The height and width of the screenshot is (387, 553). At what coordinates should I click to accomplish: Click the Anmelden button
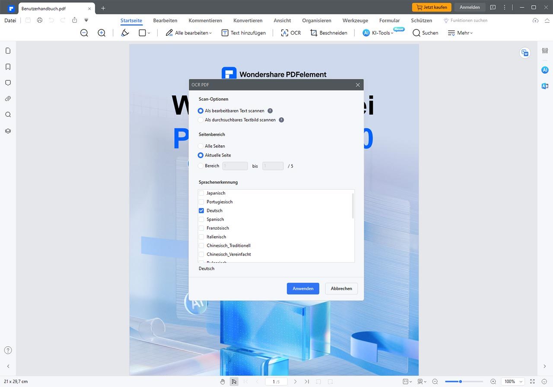tap(470, 7)
